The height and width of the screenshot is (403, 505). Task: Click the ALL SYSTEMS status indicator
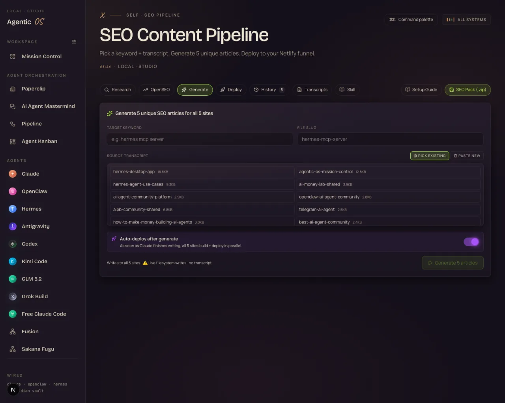point(466,20)
